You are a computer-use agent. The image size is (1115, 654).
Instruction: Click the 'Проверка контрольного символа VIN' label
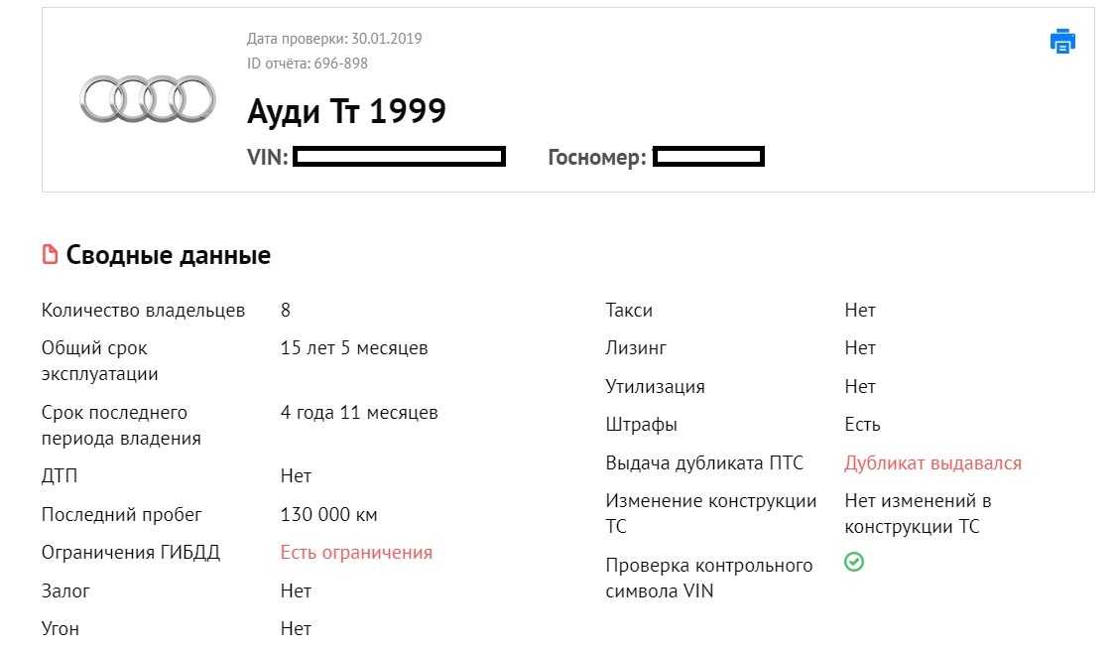point(708,578)
